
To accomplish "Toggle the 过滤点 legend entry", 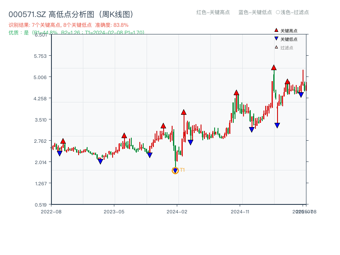I will click(284, 48).
